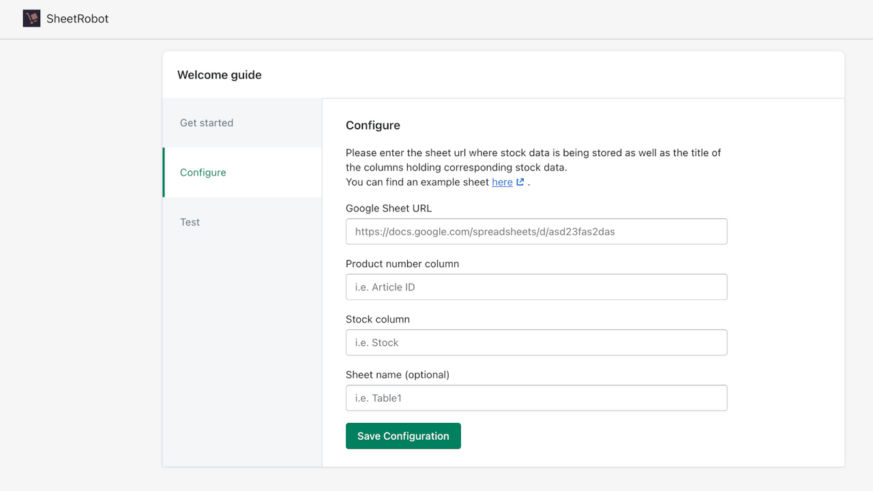Focus the optional Sheet name field
Image resolution: width=873 pixels, height=491 pixels.
[536, 398]
